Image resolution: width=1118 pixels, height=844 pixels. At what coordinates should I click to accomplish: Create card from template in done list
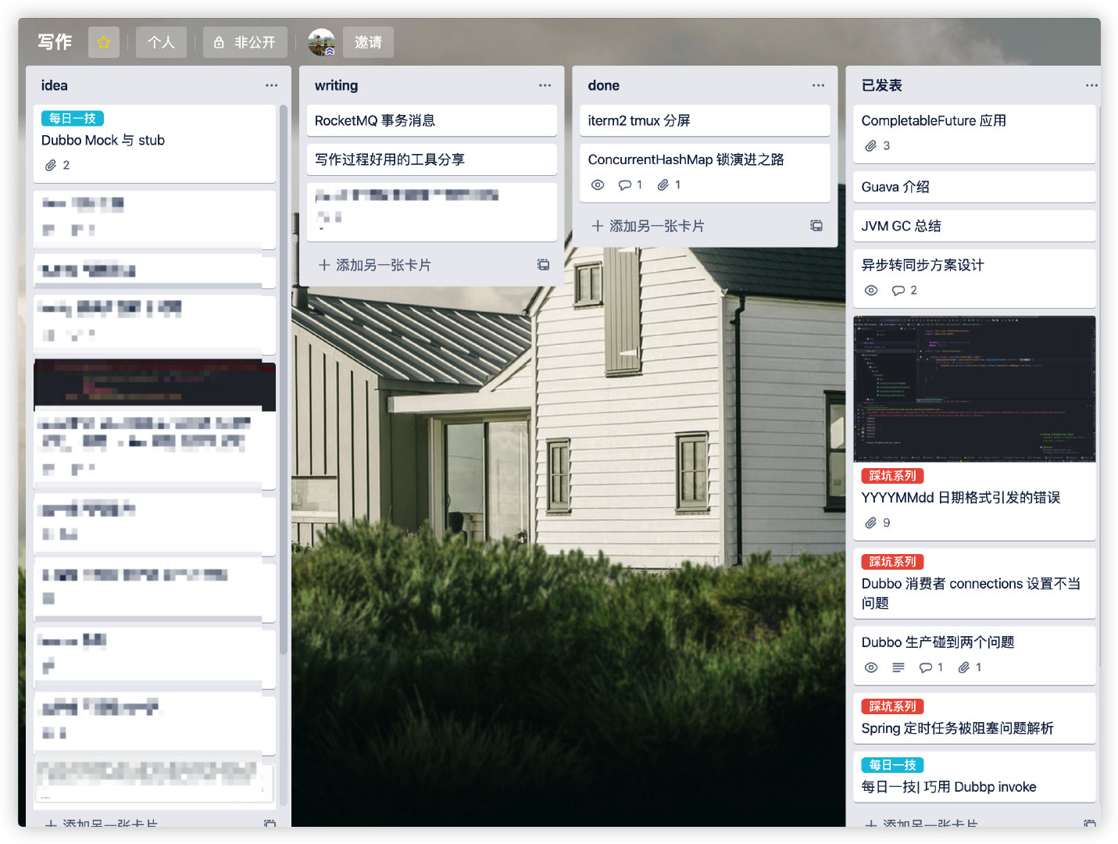[816, 226]
